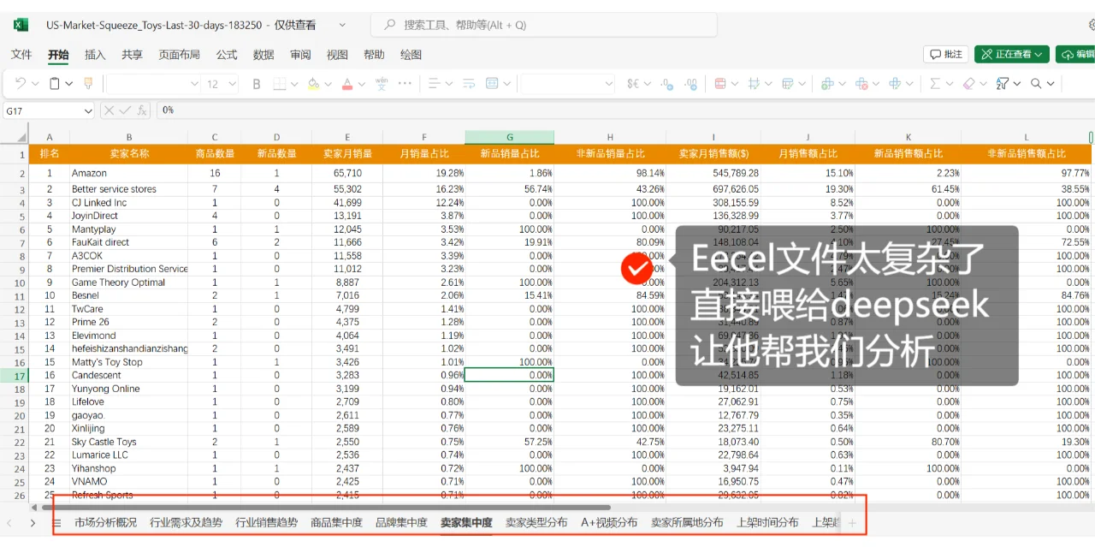This screenshot has width=1095, height=547.
Task: Click the add new sheet plus
Action: 852,522
